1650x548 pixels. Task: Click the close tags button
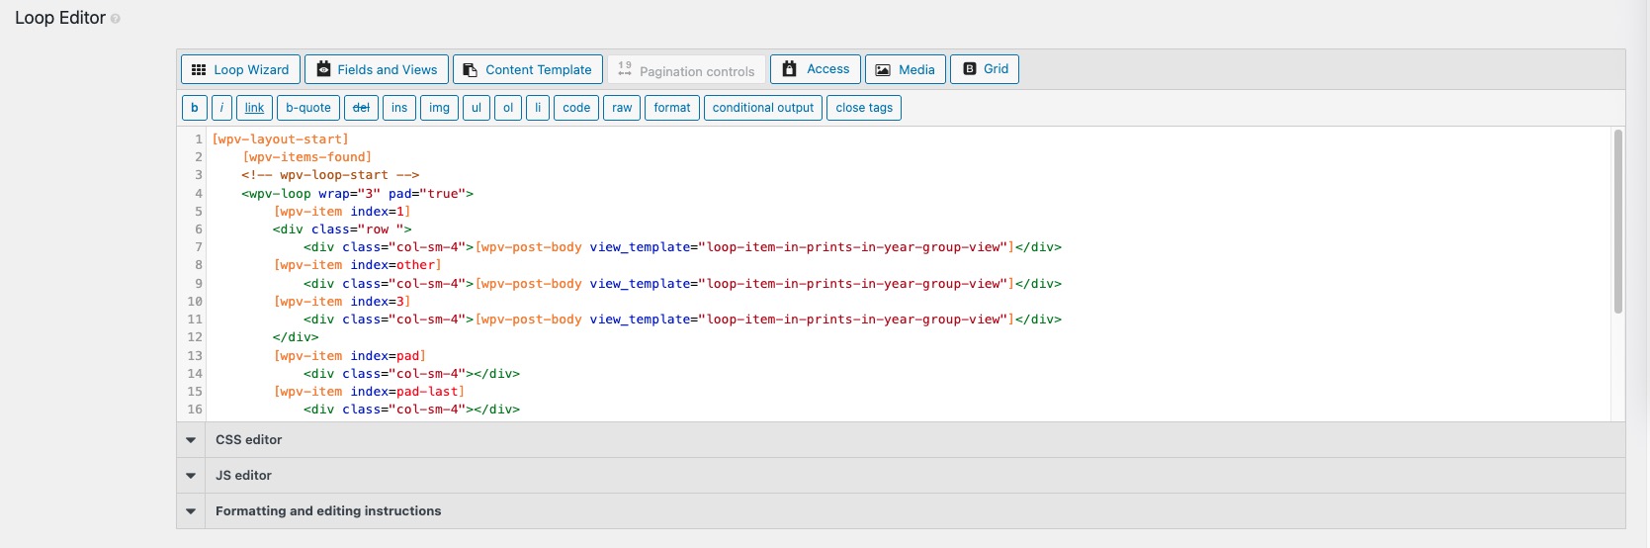pos(864,108)
